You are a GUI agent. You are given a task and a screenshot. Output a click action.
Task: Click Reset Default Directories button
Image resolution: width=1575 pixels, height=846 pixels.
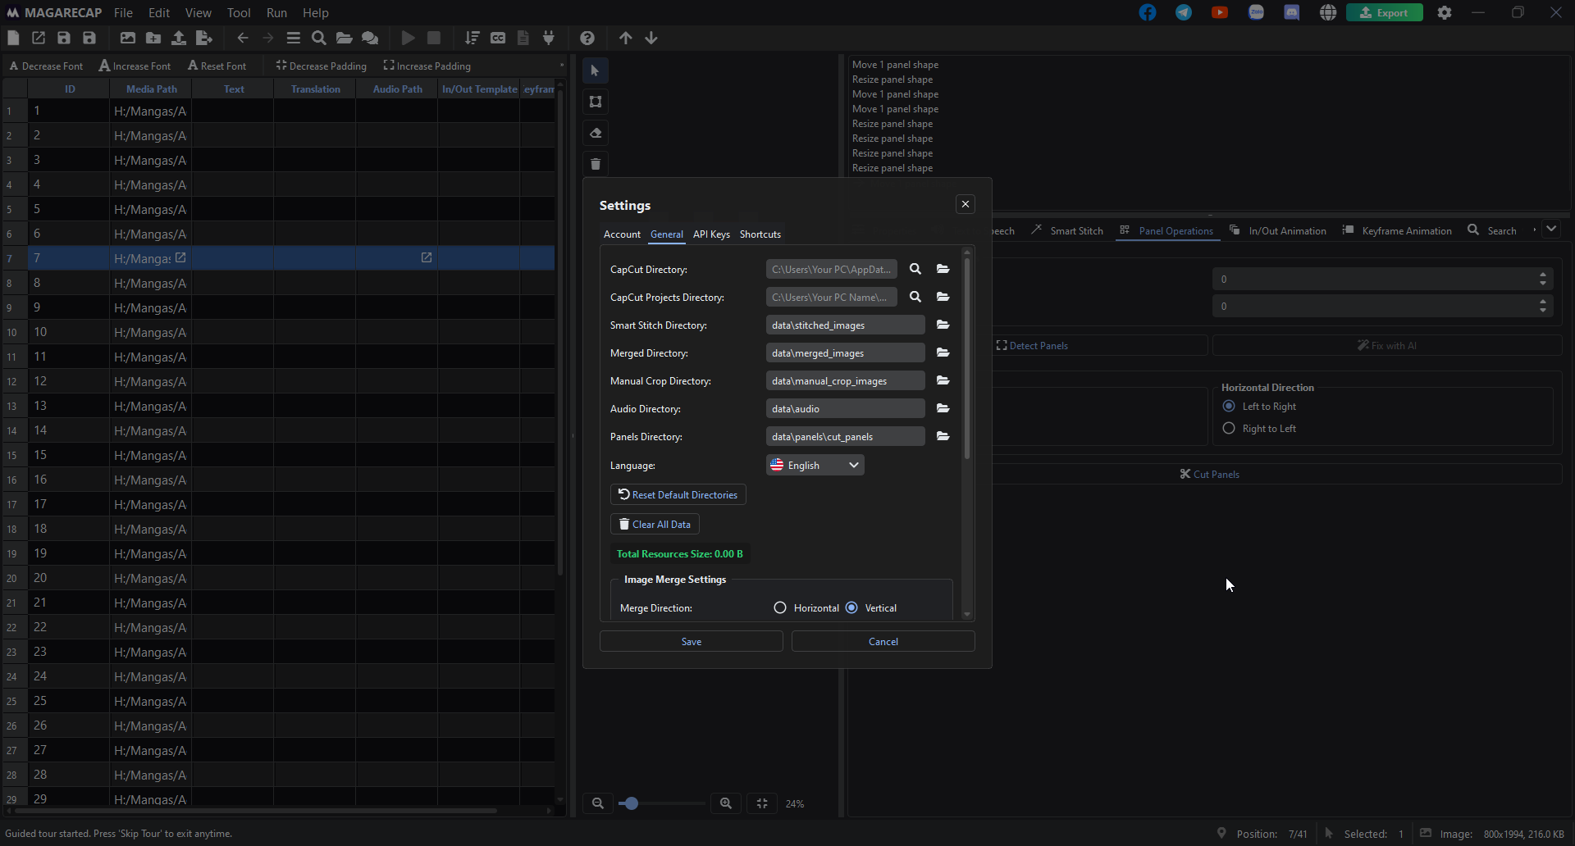click(678, 494)
